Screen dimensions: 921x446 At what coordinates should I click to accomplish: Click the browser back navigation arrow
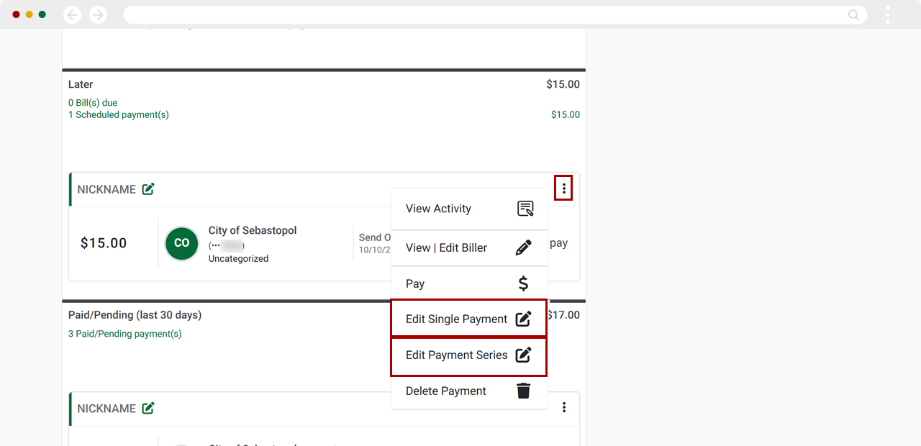pos(72,14)
